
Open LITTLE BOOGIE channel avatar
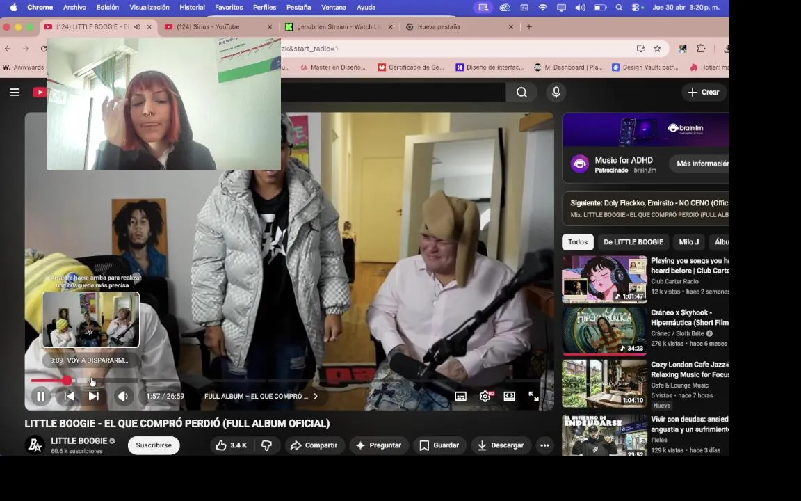tap(35, 445)
